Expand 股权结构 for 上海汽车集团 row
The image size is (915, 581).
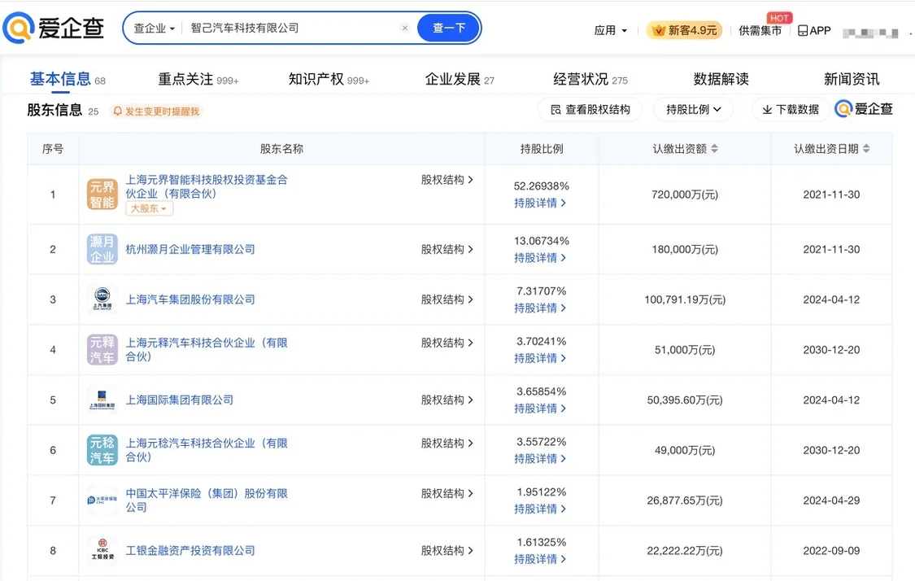tap(447, 299)
